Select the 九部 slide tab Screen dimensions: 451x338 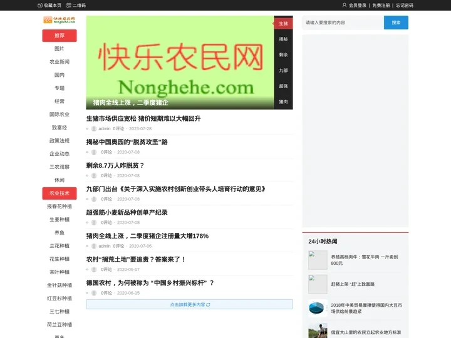[x=283, y=70]
